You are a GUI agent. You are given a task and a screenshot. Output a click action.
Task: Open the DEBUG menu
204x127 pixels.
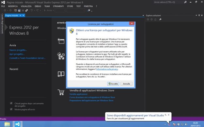[38, 6]
